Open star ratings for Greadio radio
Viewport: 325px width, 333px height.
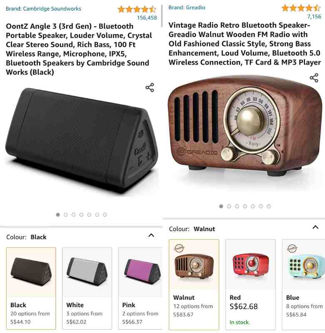click(x=301, y=8)
